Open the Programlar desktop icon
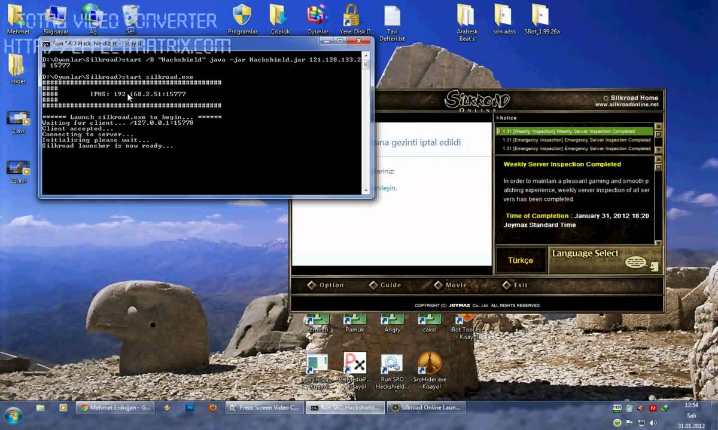The width and height of the screenshot is (718, 430). point(242,18)
